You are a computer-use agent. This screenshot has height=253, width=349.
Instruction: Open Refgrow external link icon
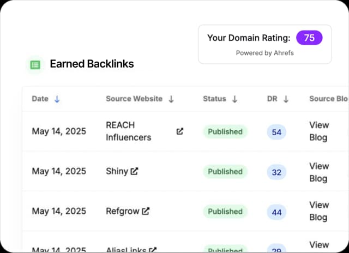[146, 211]
